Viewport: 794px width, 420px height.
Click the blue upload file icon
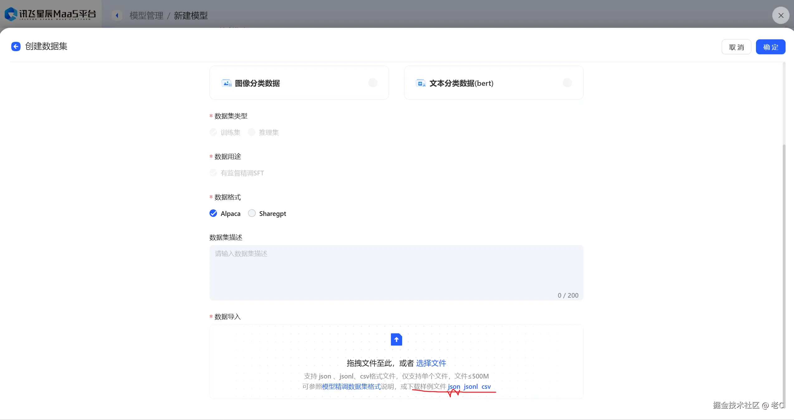pos(396,339)
